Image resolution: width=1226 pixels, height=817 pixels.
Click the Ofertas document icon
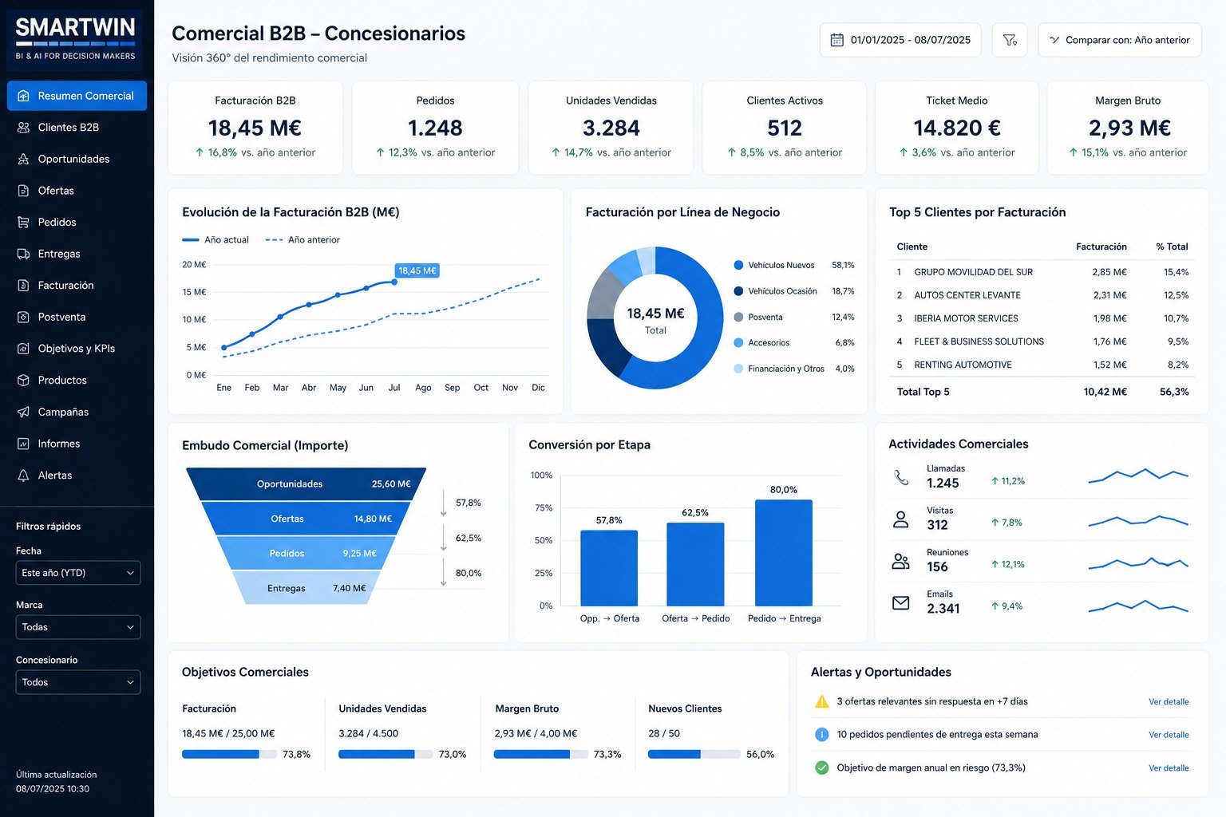point(23,191)
